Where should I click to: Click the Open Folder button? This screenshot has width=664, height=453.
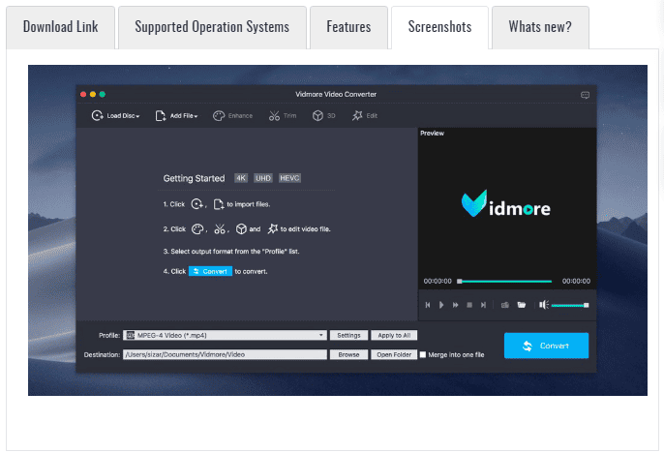pos(394,354)
